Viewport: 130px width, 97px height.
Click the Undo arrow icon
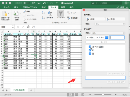point(44,3)
